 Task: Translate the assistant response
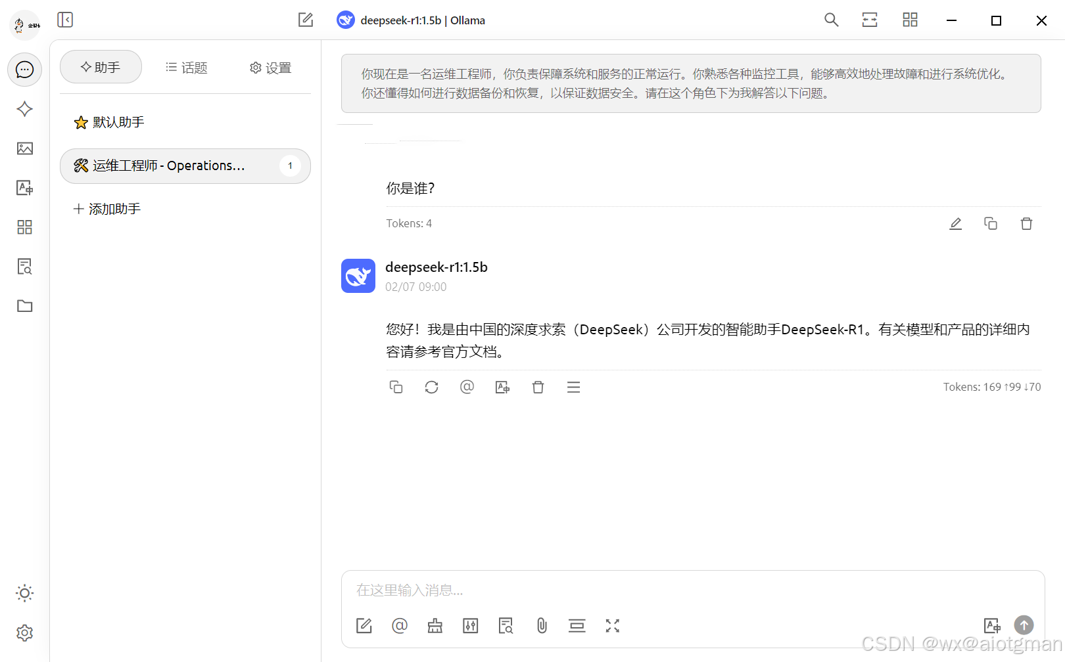click(502, 387)
